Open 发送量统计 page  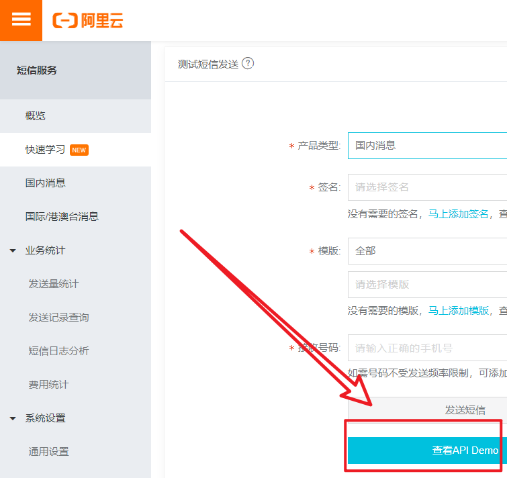tap(54, 284)
